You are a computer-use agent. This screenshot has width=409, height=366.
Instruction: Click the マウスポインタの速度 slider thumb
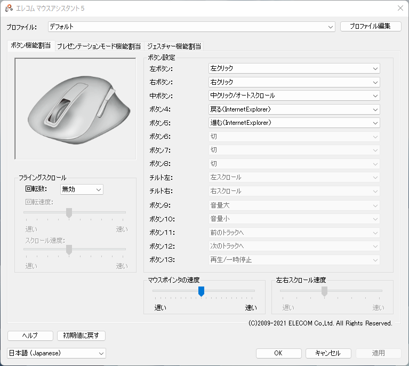point(201,291)
